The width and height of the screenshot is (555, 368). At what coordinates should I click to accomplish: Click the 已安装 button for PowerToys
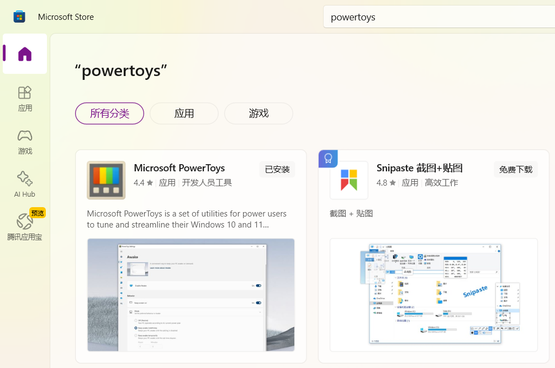pyautogui.click(x=277, y=170)
